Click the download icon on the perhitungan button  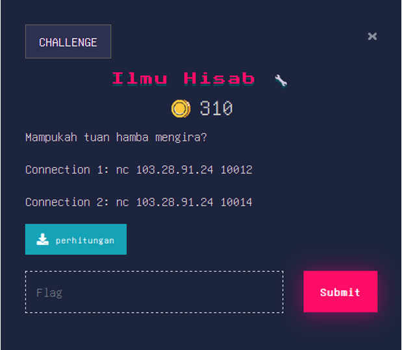pos(43,240)
